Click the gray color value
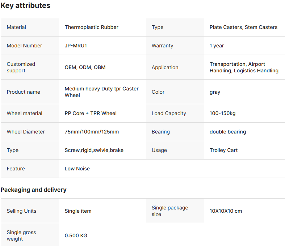Image resolution: width=285 pixels, height=246 pixels. pyautogui.click(x=215, y=92)
